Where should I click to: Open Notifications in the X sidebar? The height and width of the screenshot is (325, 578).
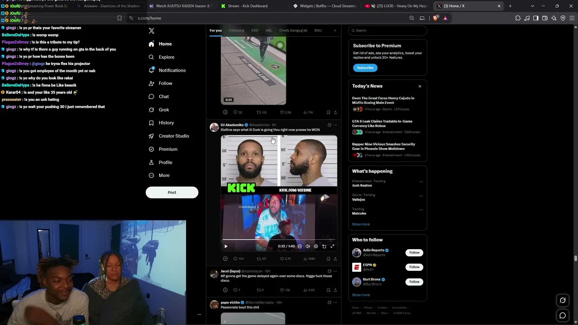(167, 70)
